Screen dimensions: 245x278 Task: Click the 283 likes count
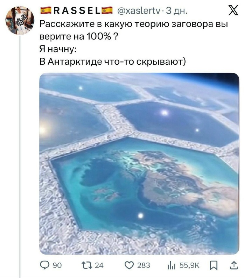click(143, 265)
